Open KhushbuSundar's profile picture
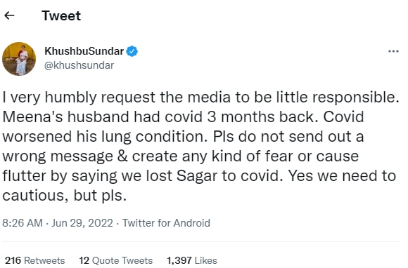The height and width of the screenshot is (268, 408). coord(19,59)
